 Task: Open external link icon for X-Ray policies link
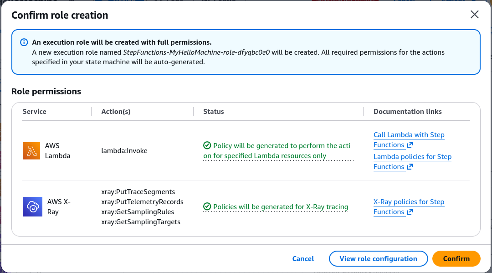[410, 212]
